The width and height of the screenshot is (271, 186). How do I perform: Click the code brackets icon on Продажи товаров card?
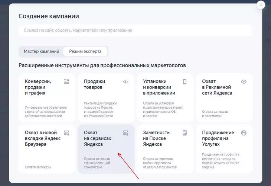click(x=125, y=81)
